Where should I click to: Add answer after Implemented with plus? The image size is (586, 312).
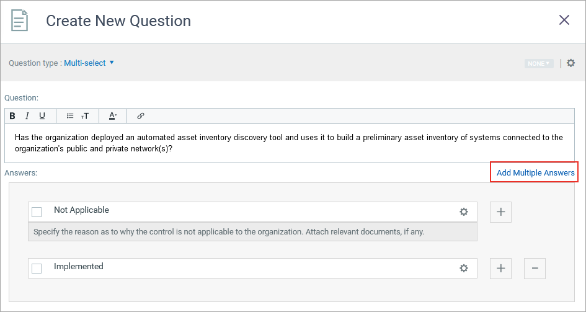point(500,269)
